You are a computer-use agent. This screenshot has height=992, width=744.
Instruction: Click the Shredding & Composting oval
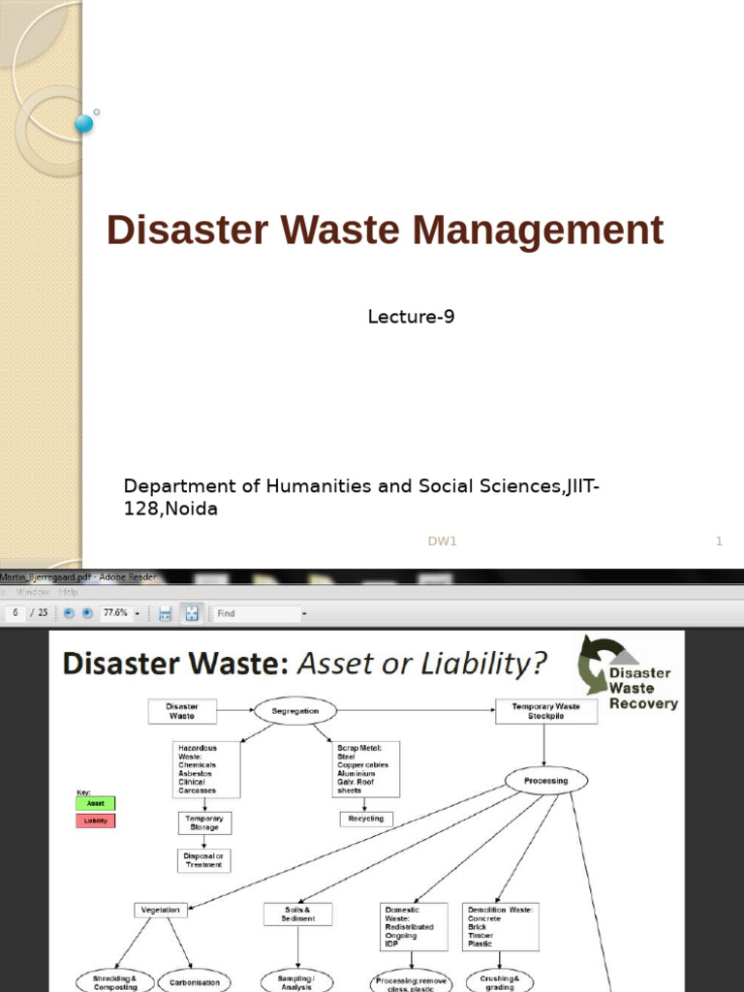point(115,982)
